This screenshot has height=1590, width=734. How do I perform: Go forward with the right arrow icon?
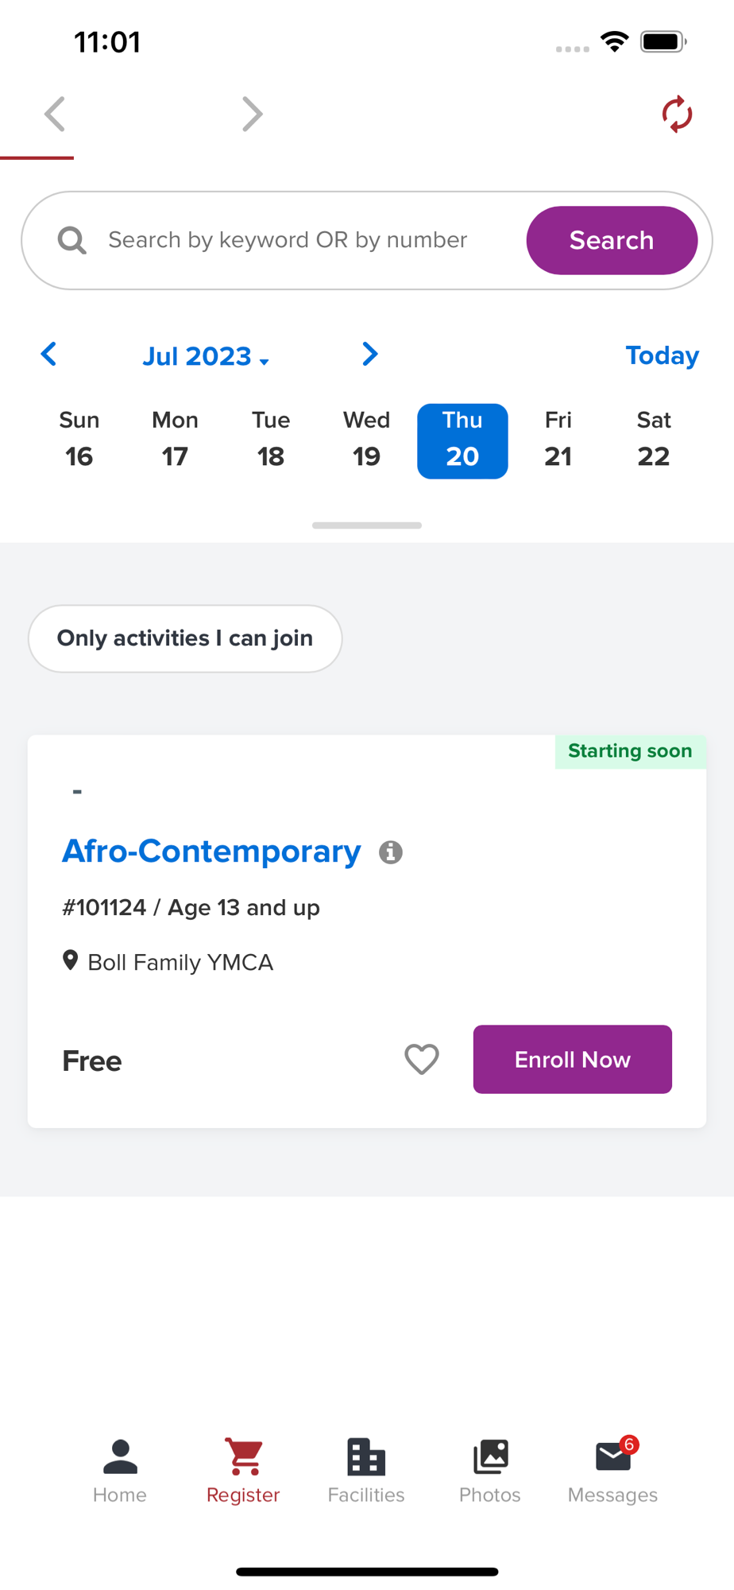click(252, 114)
